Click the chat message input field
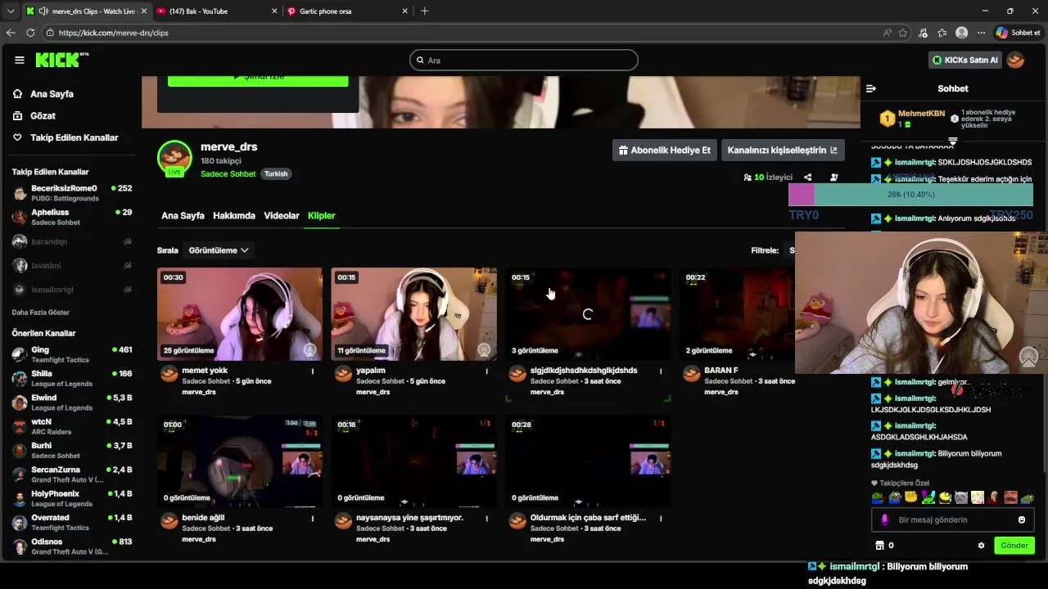The height and width of the screenshot is (589, 1048). pos(952,520)
